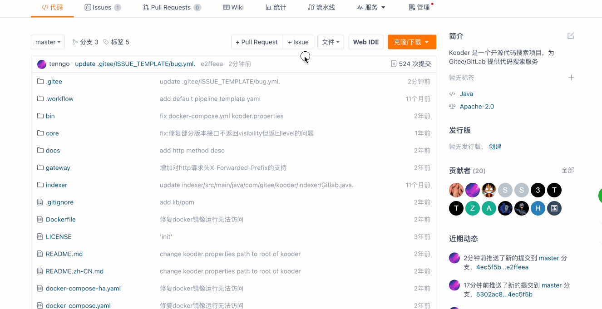Image resolution: width=602 pixels, height=309 pixels.
Task: Click the Java language link
Action: (466, 94)
